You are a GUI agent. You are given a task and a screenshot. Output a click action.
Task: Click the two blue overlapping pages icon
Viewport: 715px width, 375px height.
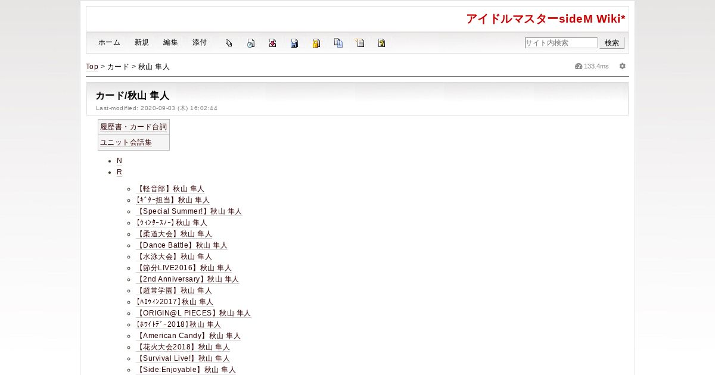pyautogui.click(x=338, y=43)
